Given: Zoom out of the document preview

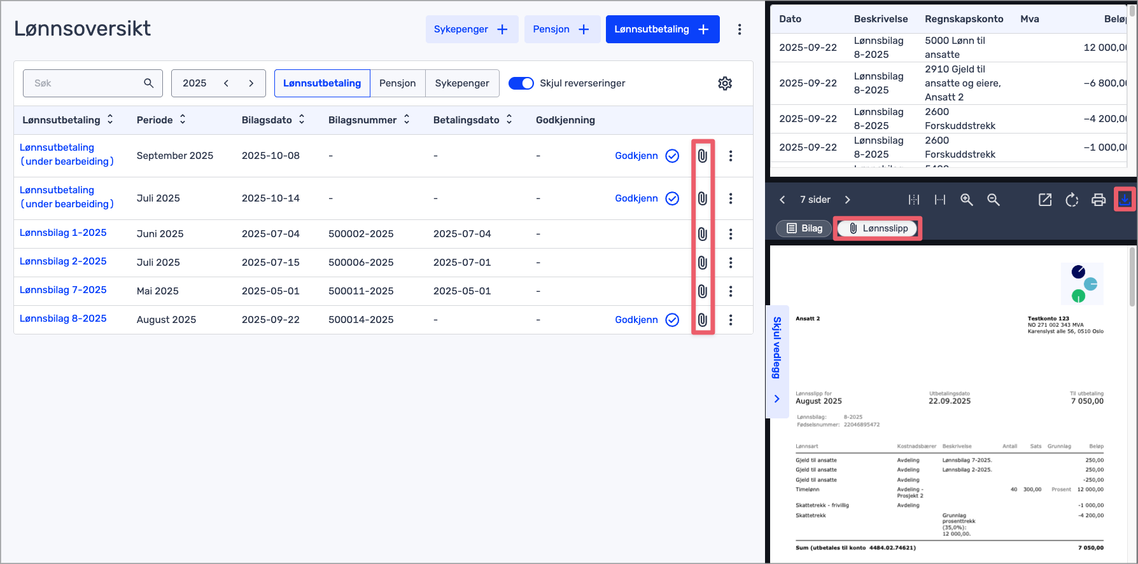Looking at the screenshot, I should pos(993,200).
